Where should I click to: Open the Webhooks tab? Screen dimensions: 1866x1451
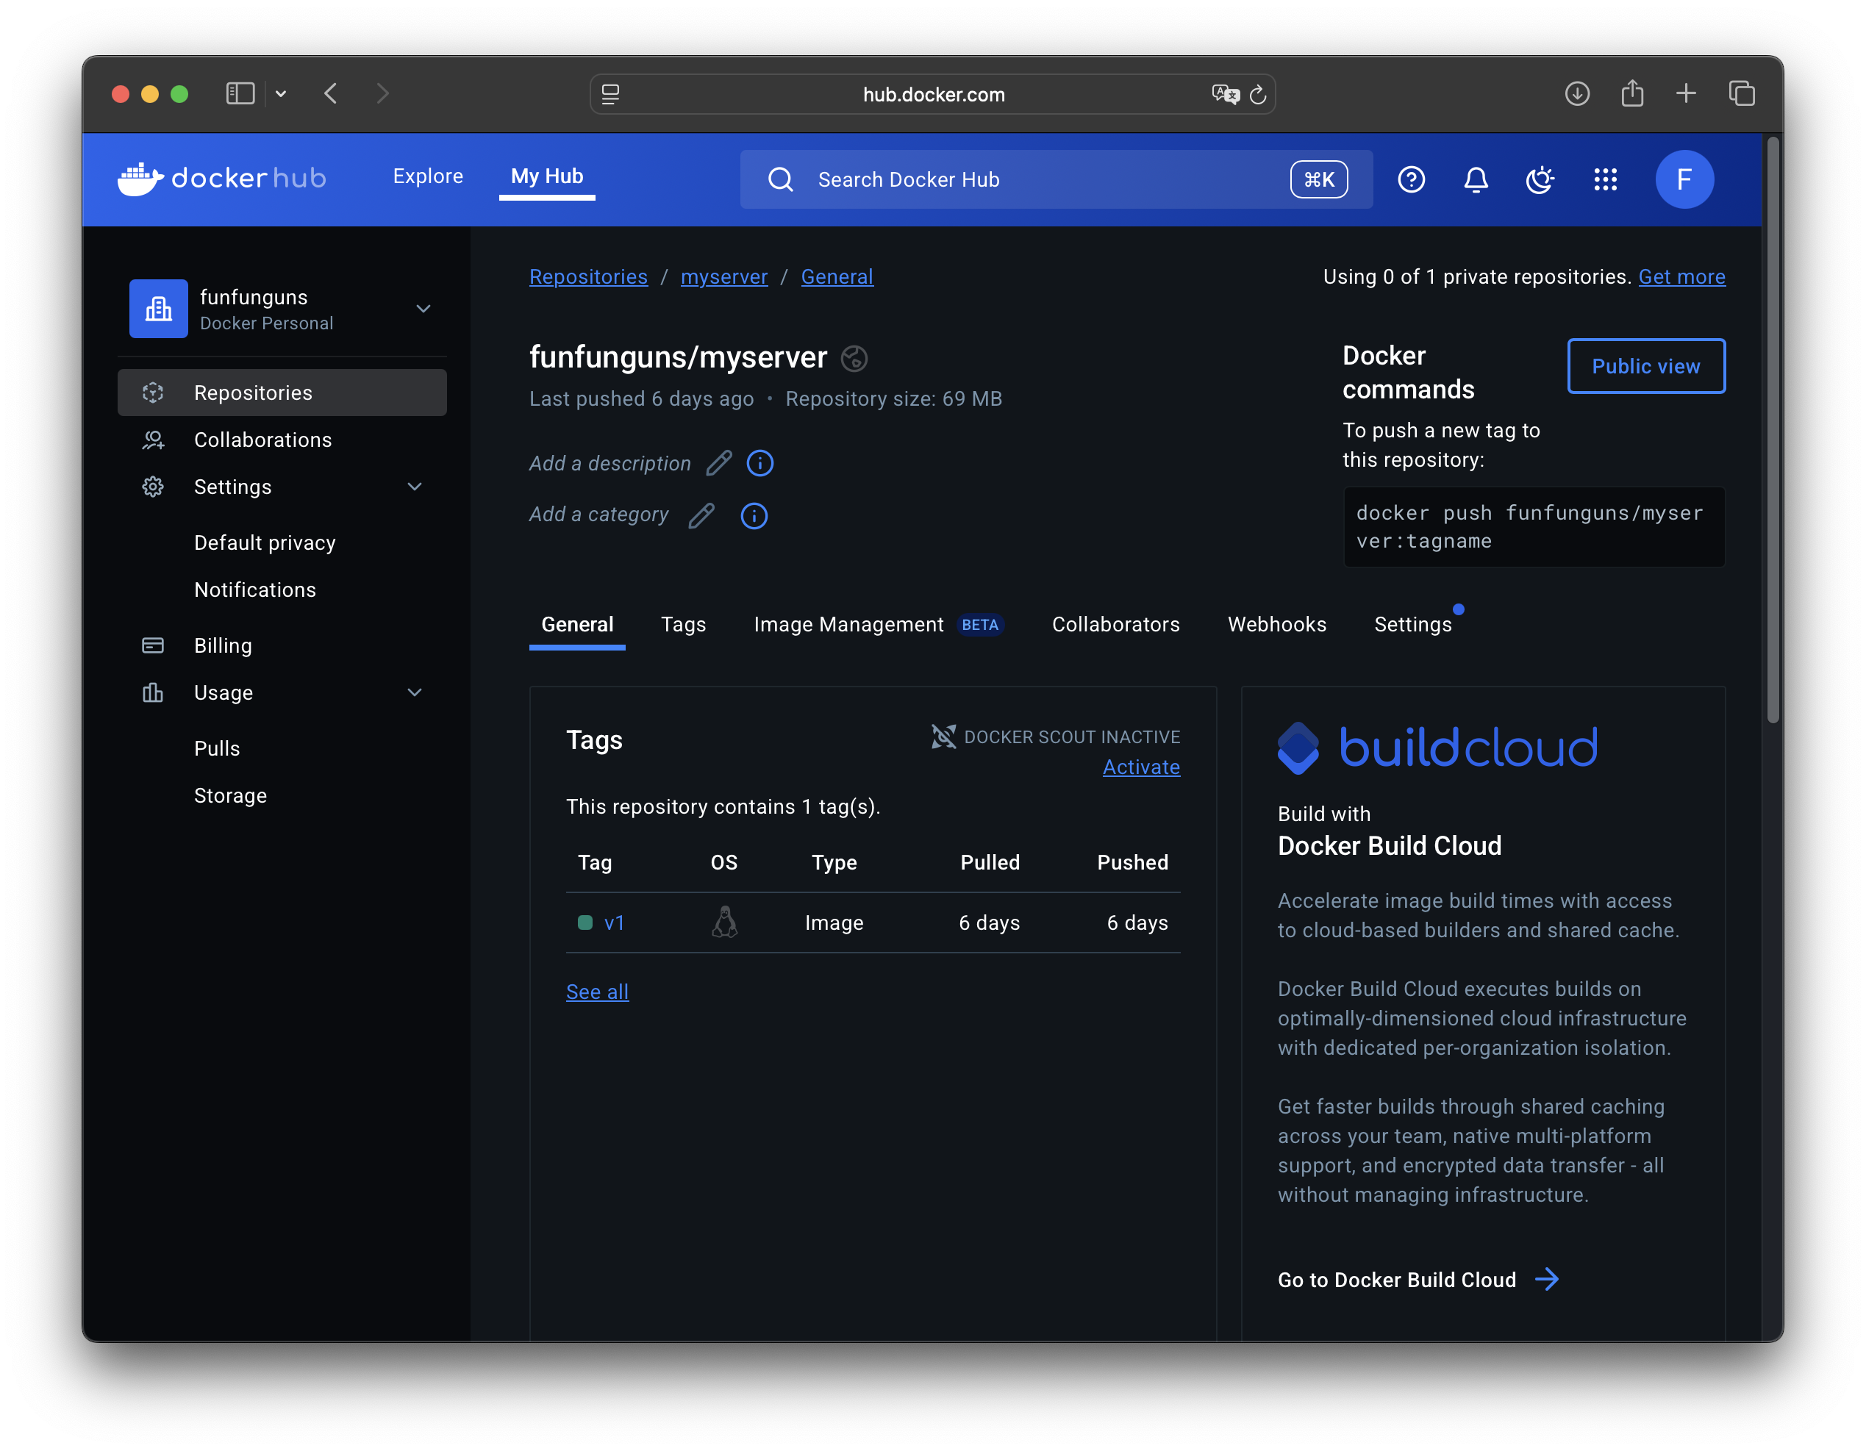(x=1276, y=624)
